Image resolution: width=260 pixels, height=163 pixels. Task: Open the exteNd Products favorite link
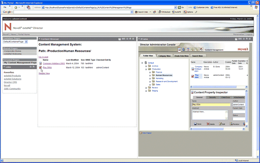[12, 76]
